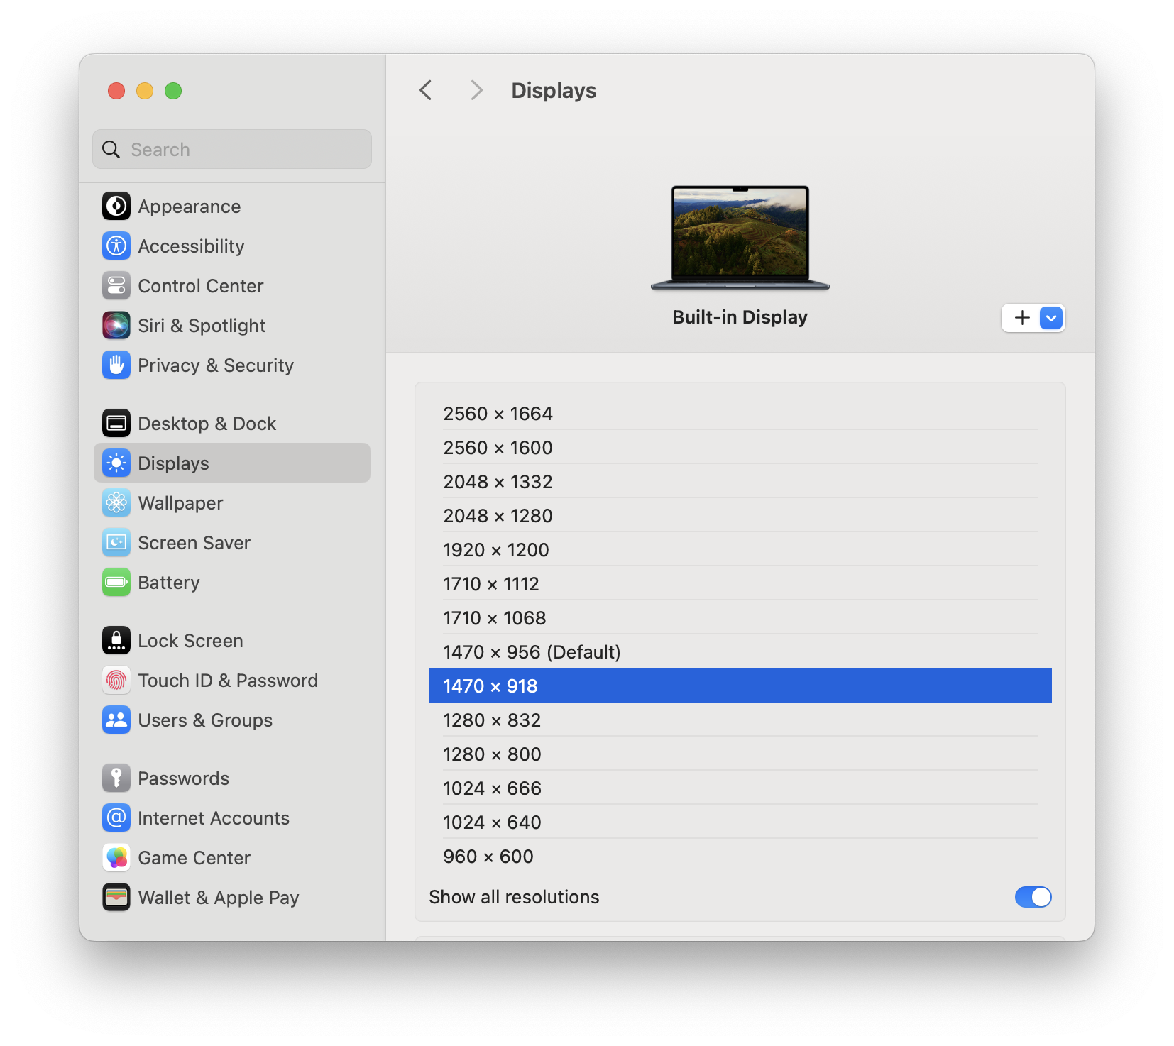Minimize window with yellow button
The height and width of the screenshot is (1046, 1174).
(145, 91)
